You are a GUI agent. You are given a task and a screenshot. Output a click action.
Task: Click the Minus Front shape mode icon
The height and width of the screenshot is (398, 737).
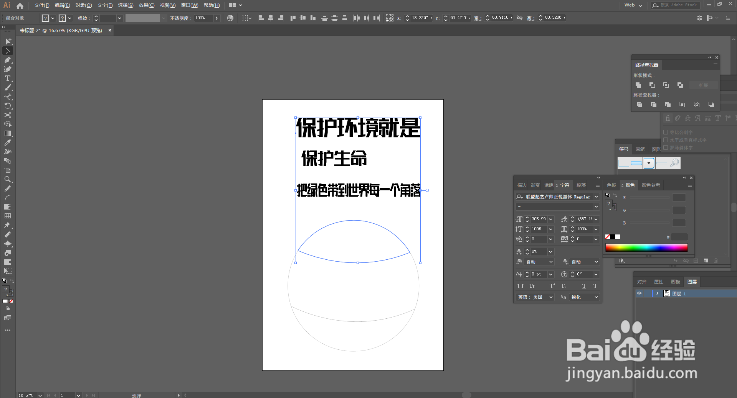point(652,85)
